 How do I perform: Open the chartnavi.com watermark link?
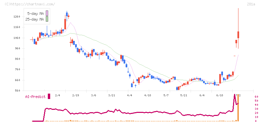(x=30, y=4)
